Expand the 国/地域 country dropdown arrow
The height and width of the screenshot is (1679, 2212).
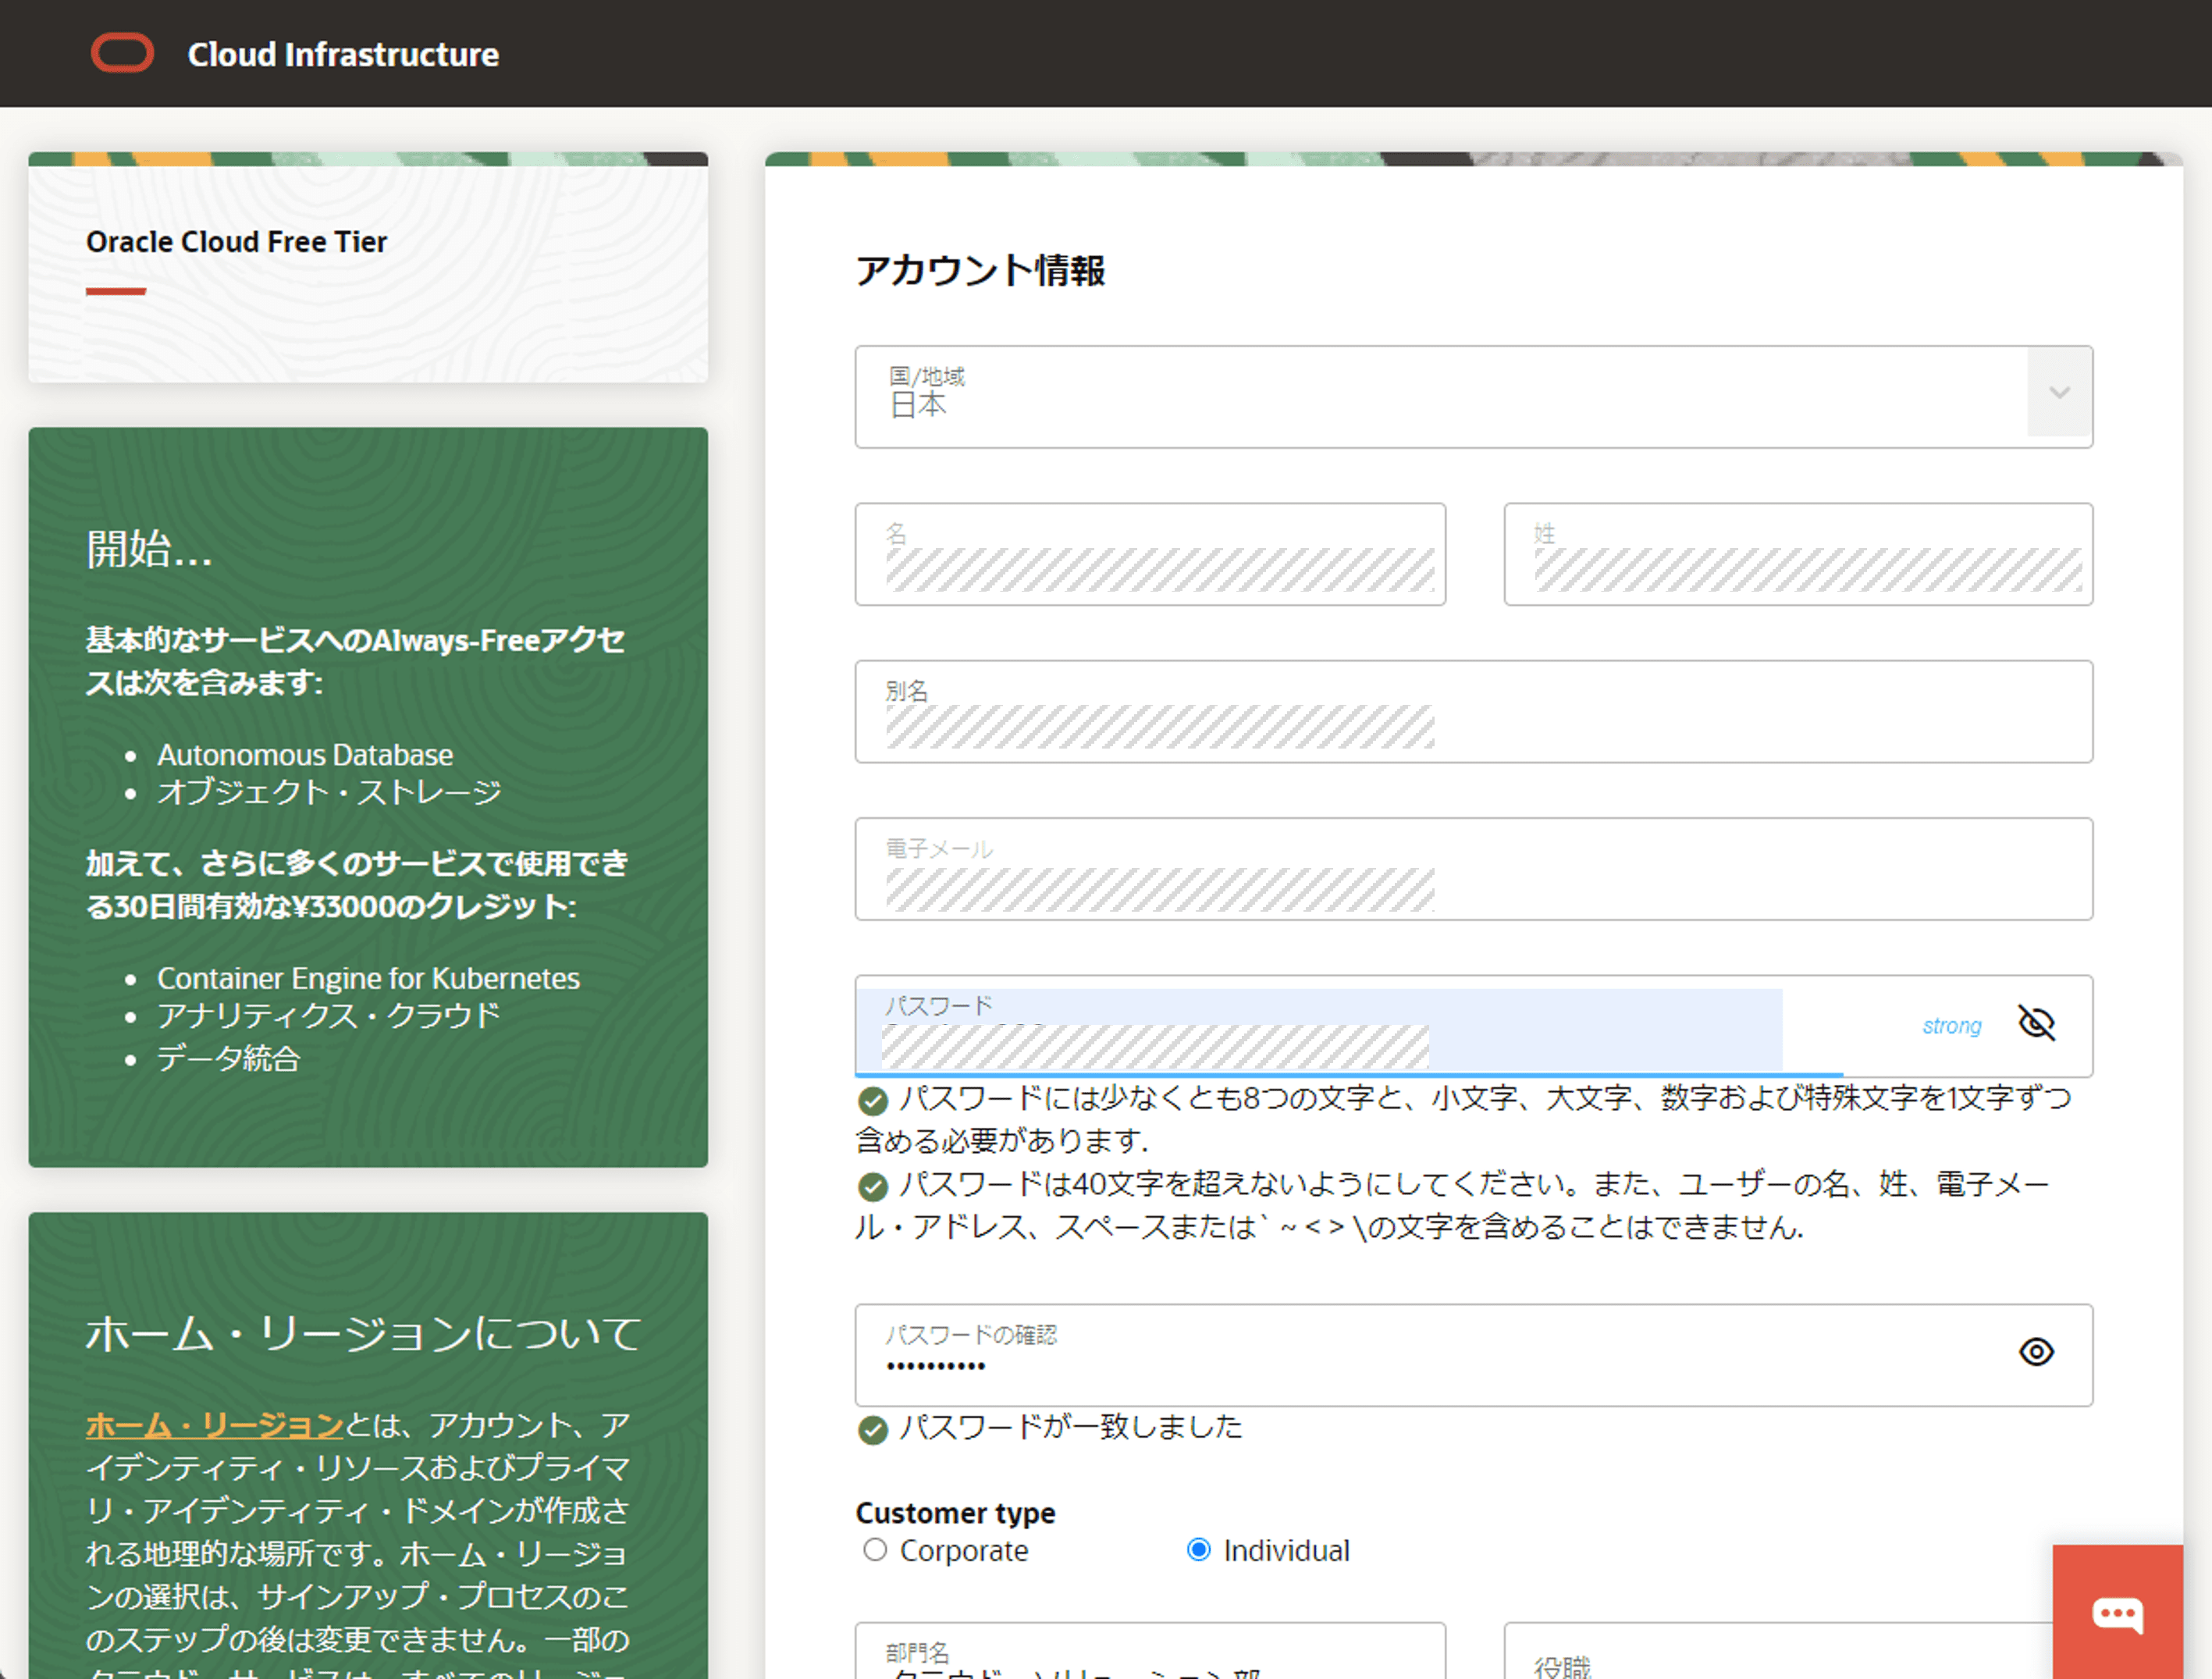[x=2059, y=393]
